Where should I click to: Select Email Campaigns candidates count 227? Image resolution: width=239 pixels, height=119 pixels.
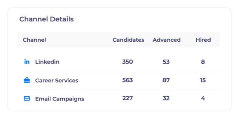click(x=128, y=98)
